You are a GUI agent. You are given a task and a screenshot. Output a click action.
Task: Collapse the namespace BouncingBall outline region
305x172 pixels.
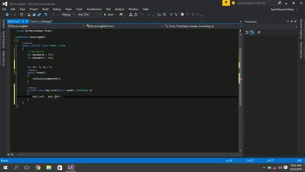tap(16, 37)
